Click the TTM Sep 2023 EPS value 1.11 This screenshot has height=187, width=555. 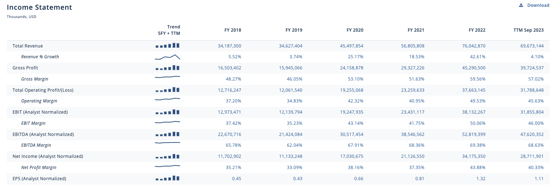(x=539, y=179)
